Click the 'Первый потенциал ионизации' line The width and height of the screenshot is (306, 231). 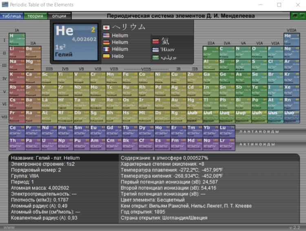pyautogui.click(x=169, y=182)
